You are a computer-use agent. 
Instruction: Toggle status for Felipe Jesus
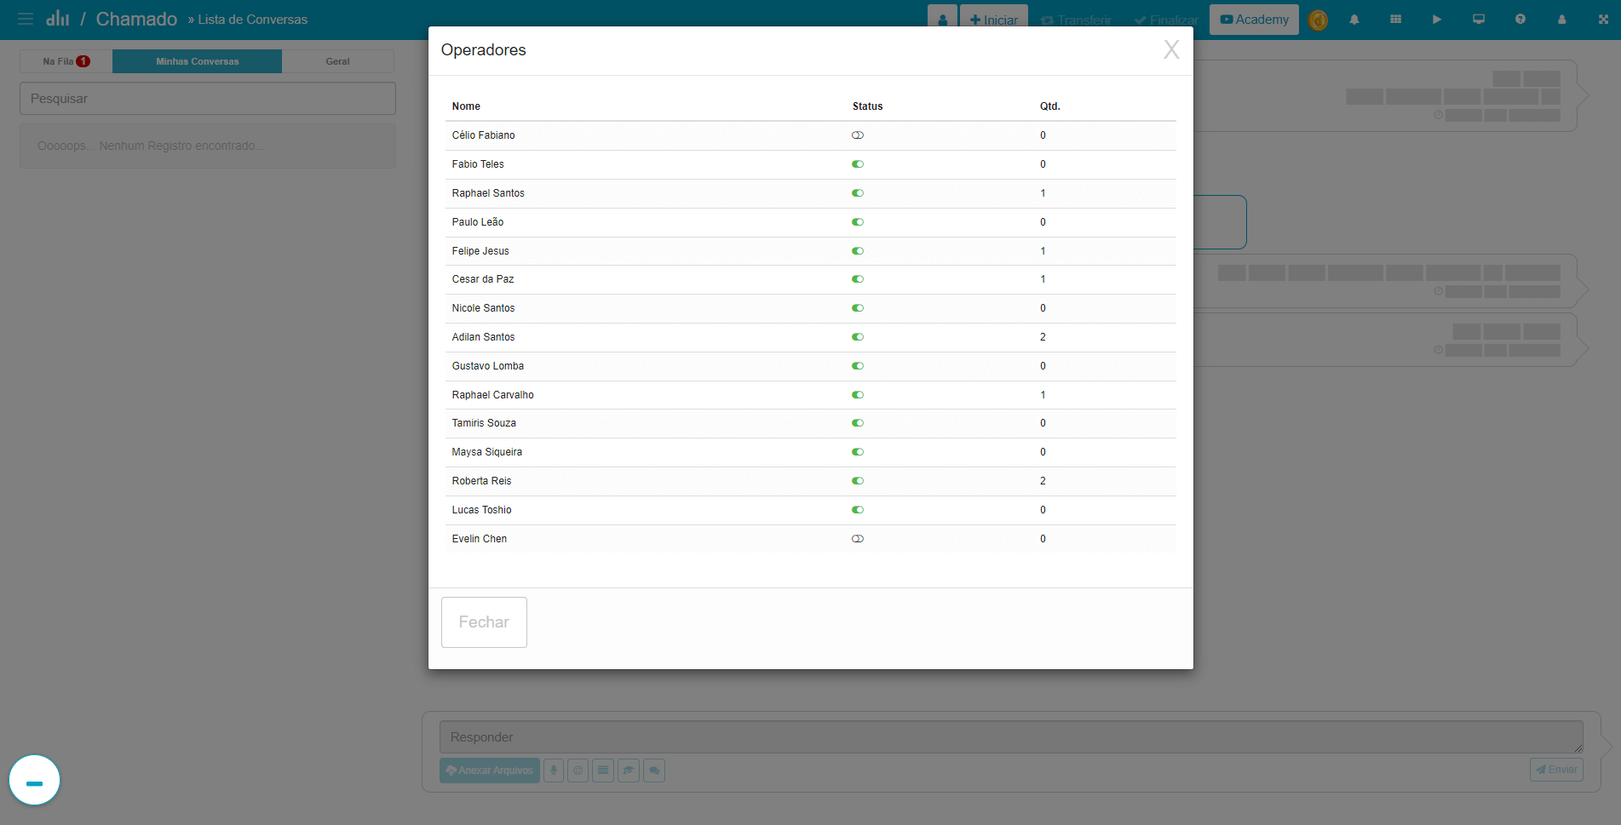coord(858,251)
